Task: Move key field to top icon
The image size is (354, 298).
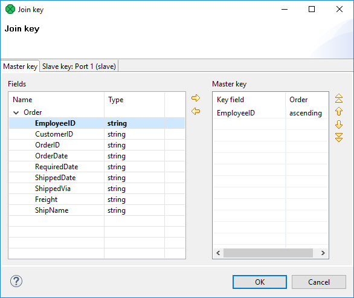Action: click(339, 99)
